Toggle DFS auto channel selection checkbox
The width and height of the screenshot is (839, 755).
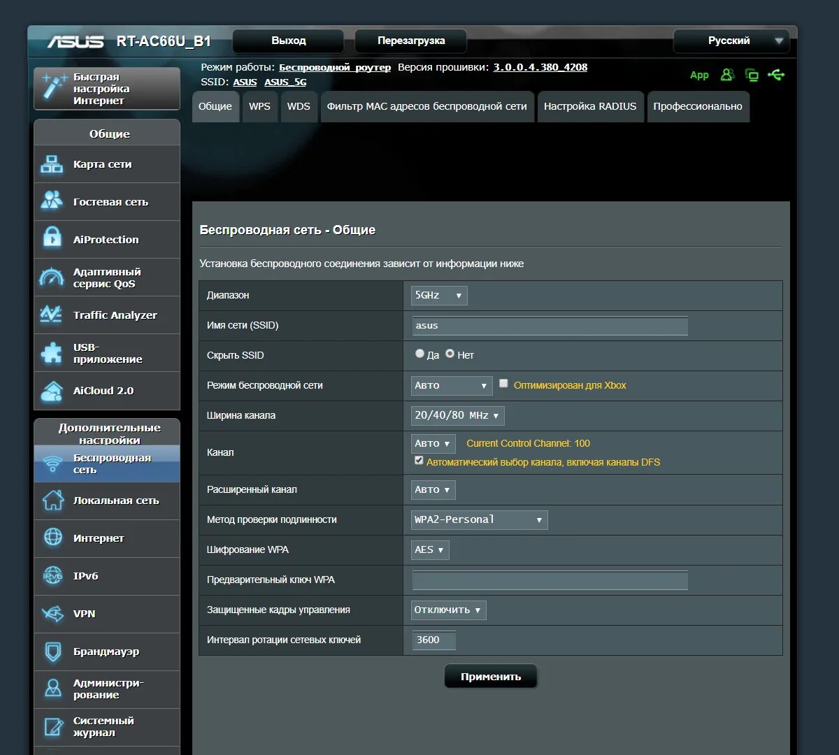coord(419,461)
